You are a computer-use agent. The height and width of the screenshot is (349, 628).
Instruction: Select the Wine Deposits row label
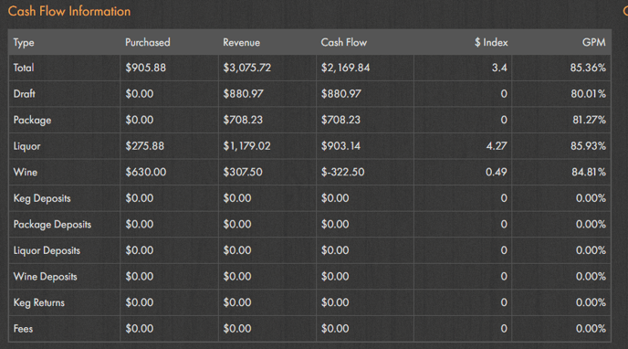[x=45, y=277]
